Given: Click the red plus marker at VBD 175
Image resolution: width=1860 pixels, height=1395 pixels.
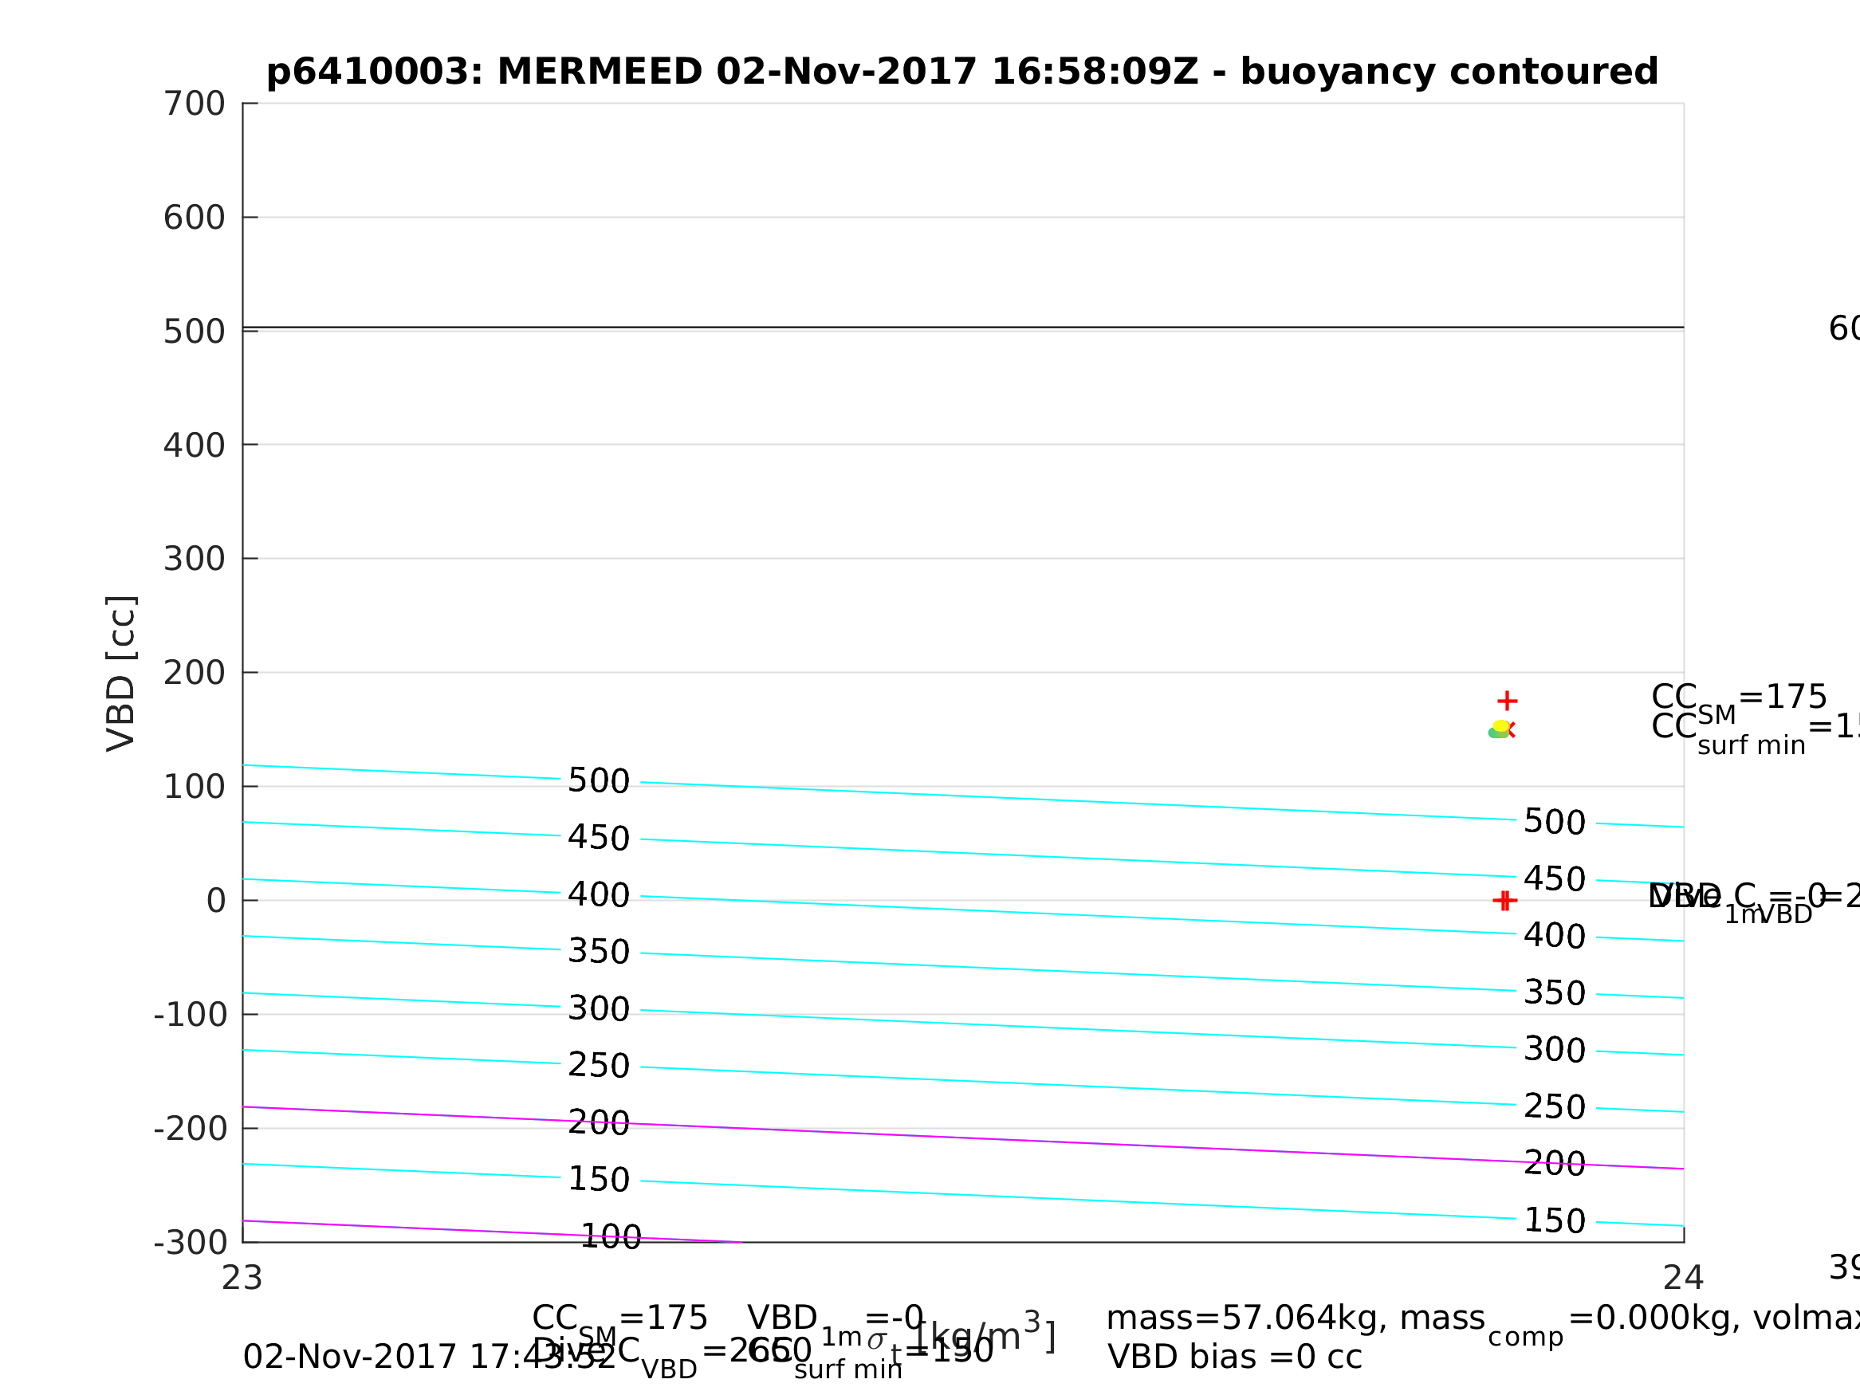Looking at the screenshot, I should (1507, 701).
